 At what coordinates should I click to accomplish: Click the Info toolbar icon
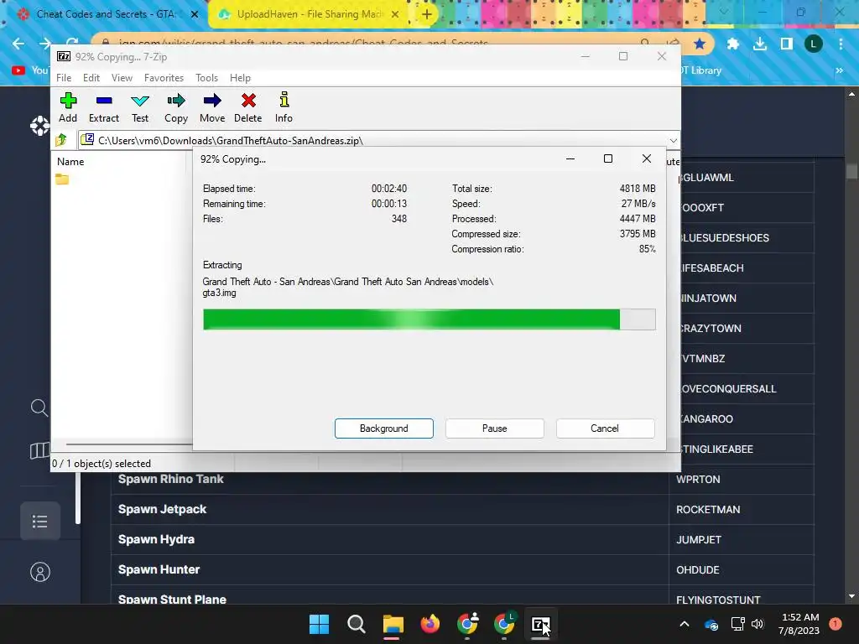tap(284, 107)
